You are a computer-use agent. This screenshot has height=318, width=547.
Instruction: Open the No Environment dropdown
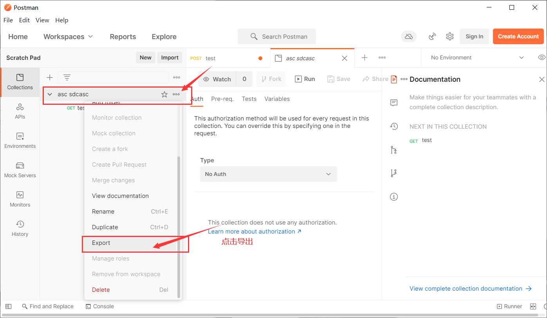pos(477,57)
